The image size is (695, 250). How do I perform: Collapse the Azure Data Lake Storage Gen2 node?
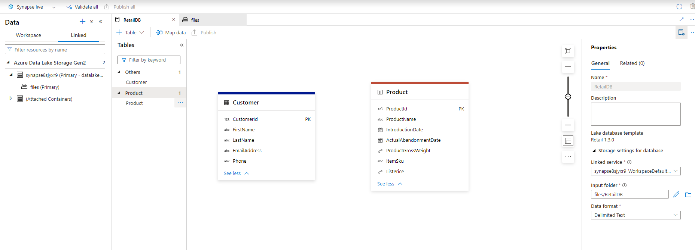click(8, 62)
